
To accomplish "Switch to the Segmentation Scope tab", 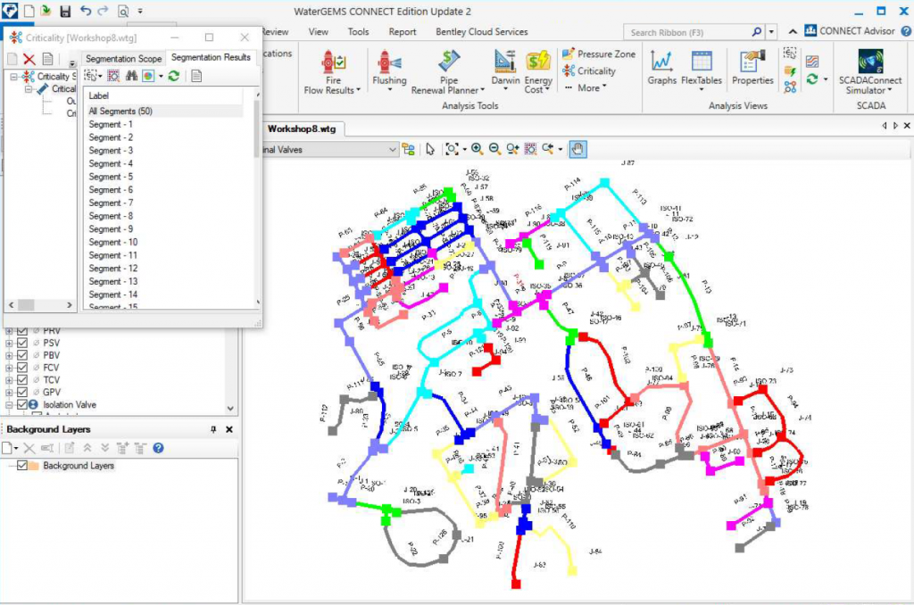I will click(123, 58).
